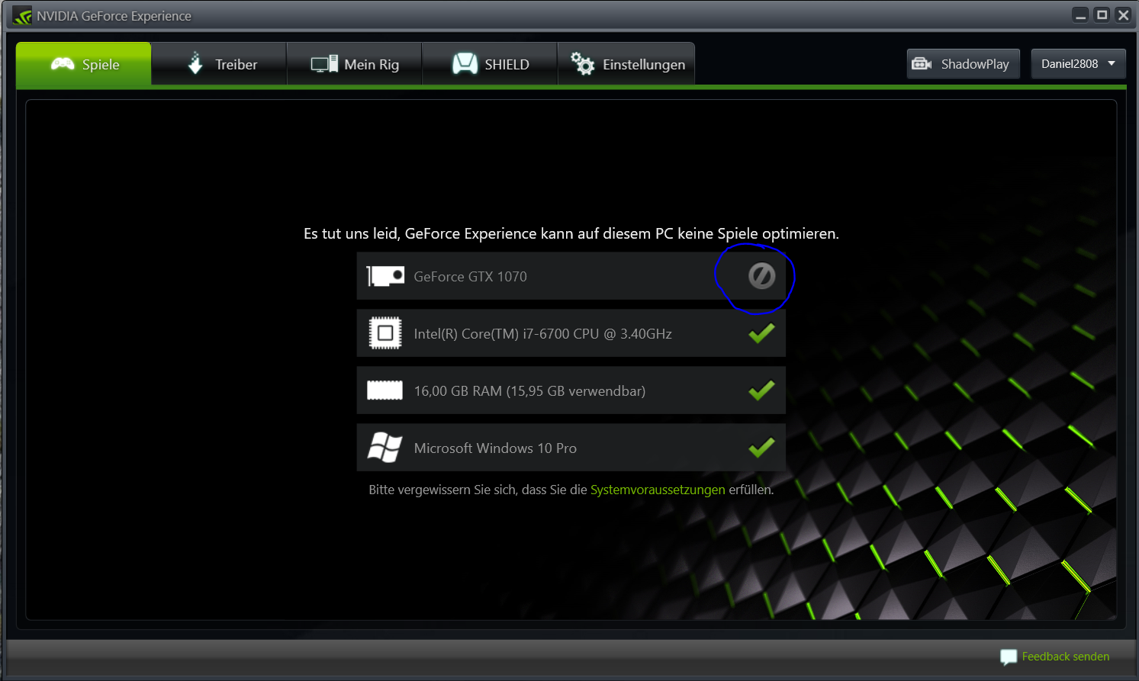Click the graphics card icon
The height and width of the screenshot is (681, 1139).
385,276
